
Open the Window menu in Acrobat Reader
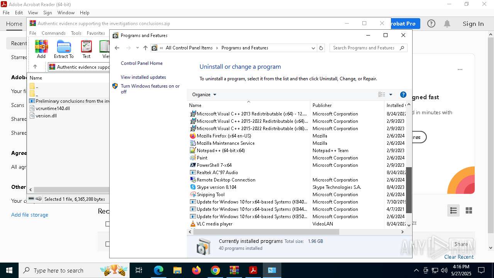(66, 13)
